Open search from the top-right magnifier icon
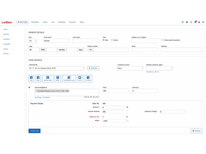Viewport: 206px width, 154px height. point(183,22)
